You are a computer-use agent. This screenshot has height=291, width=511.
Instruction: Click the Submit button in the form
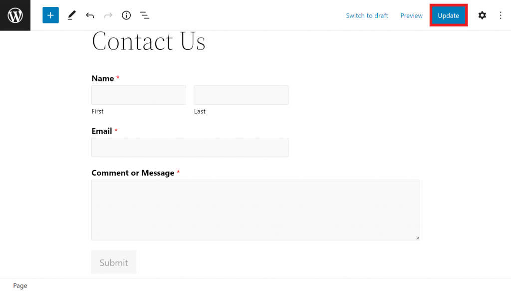tap(113, 262)
